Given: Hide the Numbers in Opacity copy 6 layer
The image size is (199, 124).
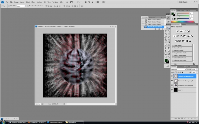Looking at the screenshot, I should point(172,85).
